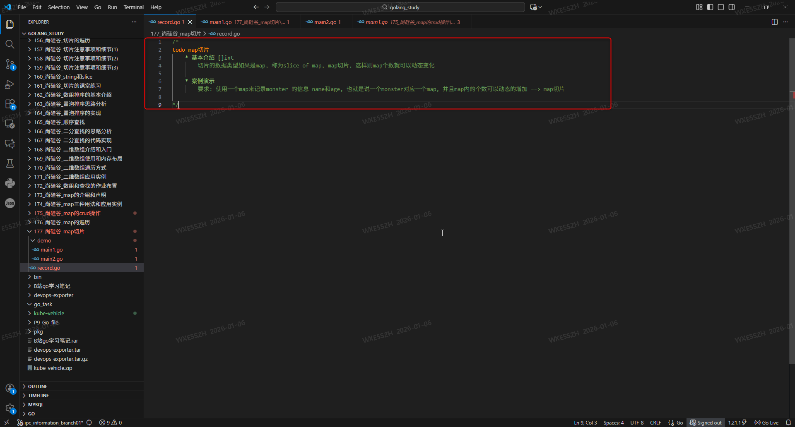Toggle the secondary side bar visibility
Viewport: 795px width, 427px height.
[x=732, y=7]
